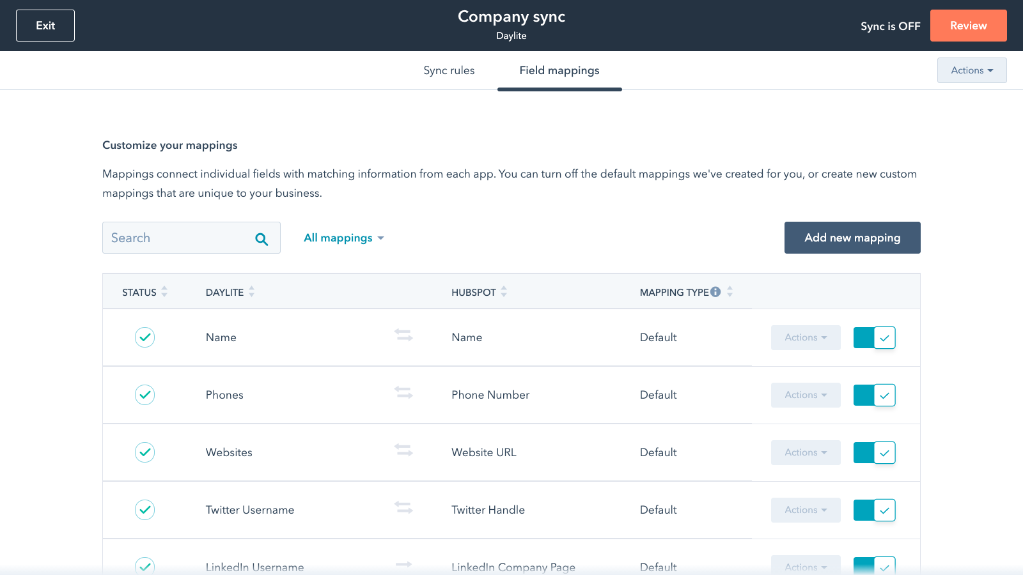Expand Actions menu for Websites row
Image resolution: width=1023 pixels, height=575 pixels.
[805, 452]
